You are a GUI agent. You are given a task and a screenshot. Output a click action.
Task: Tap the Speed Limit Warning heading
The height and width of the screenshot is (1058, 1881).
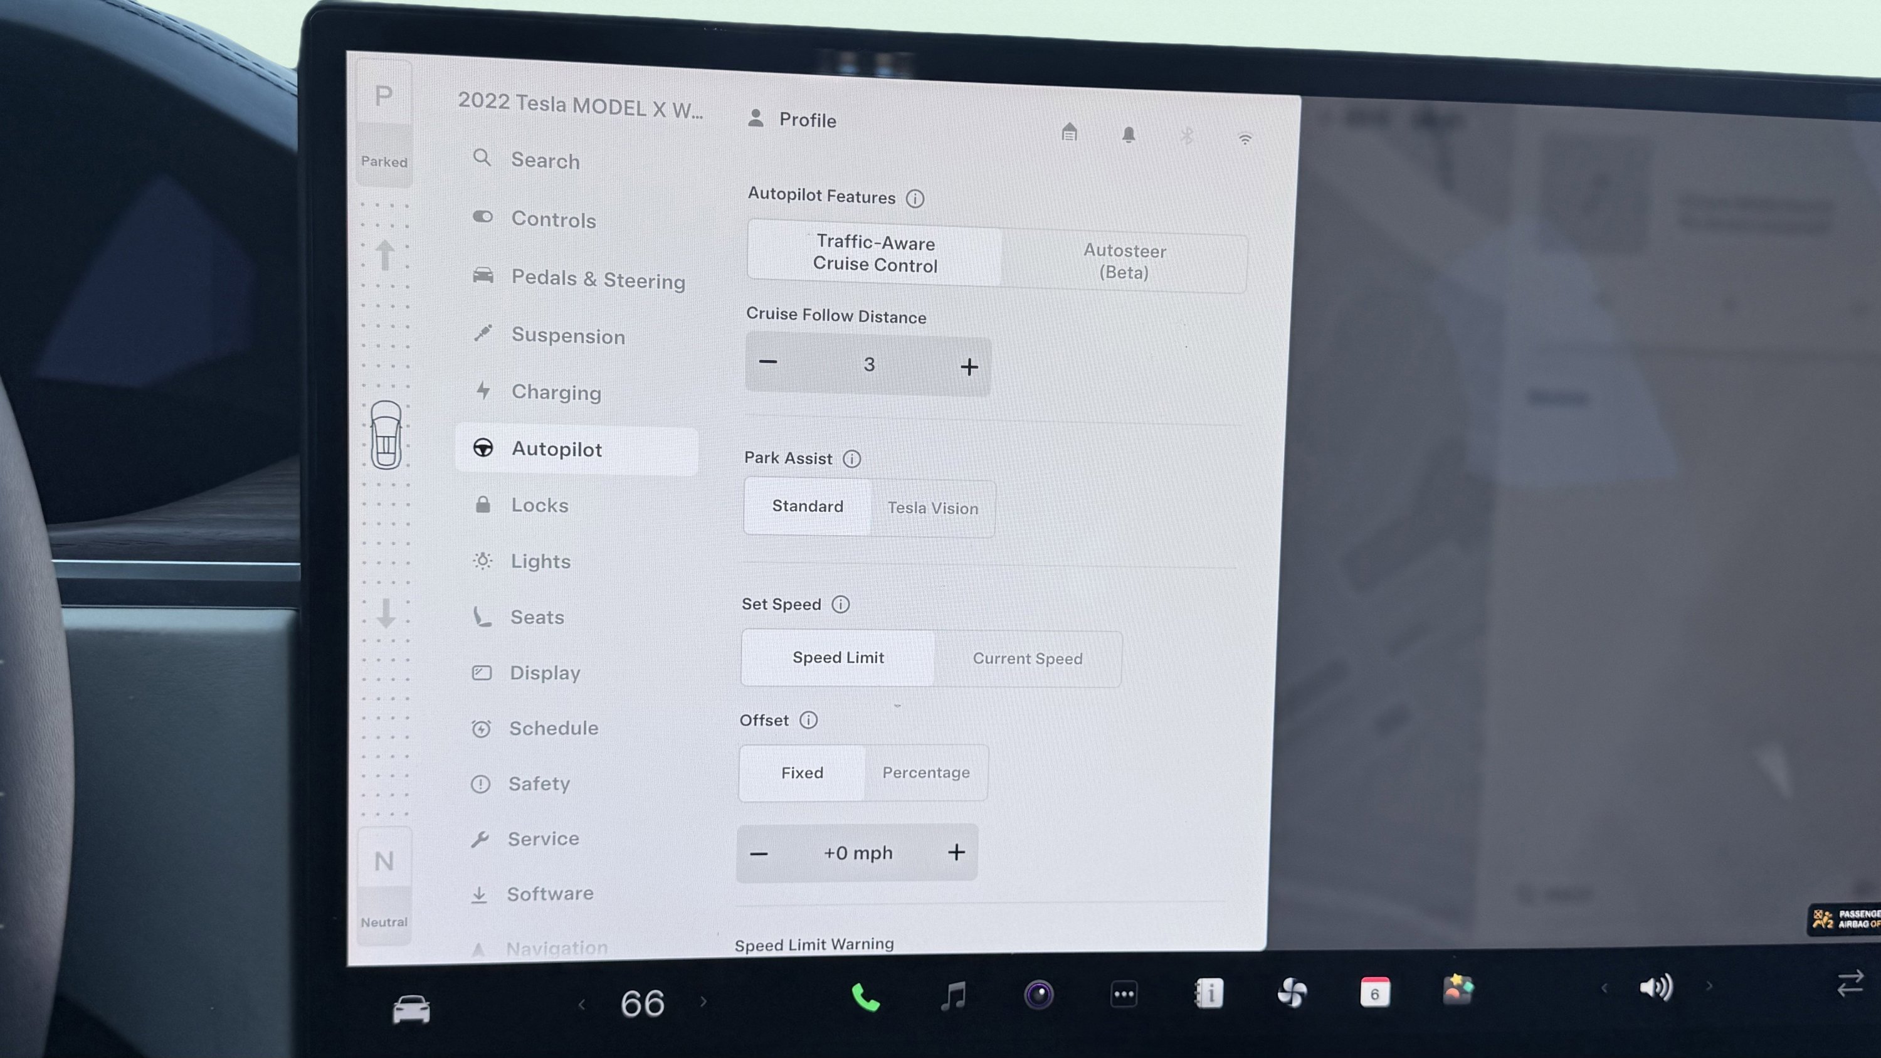coord(814,944)
